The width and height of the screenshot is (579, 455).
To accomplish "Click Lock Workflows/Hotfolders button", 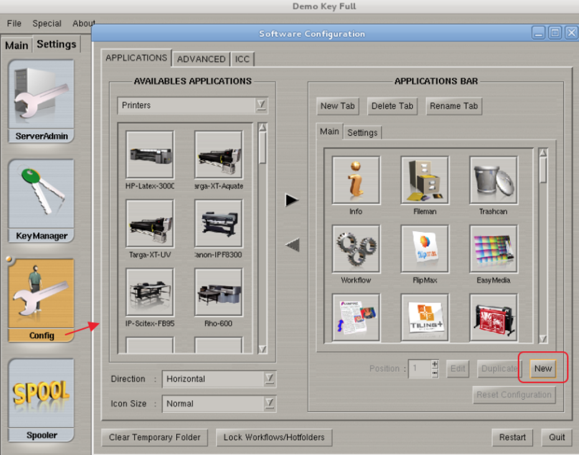I will 274,437.
